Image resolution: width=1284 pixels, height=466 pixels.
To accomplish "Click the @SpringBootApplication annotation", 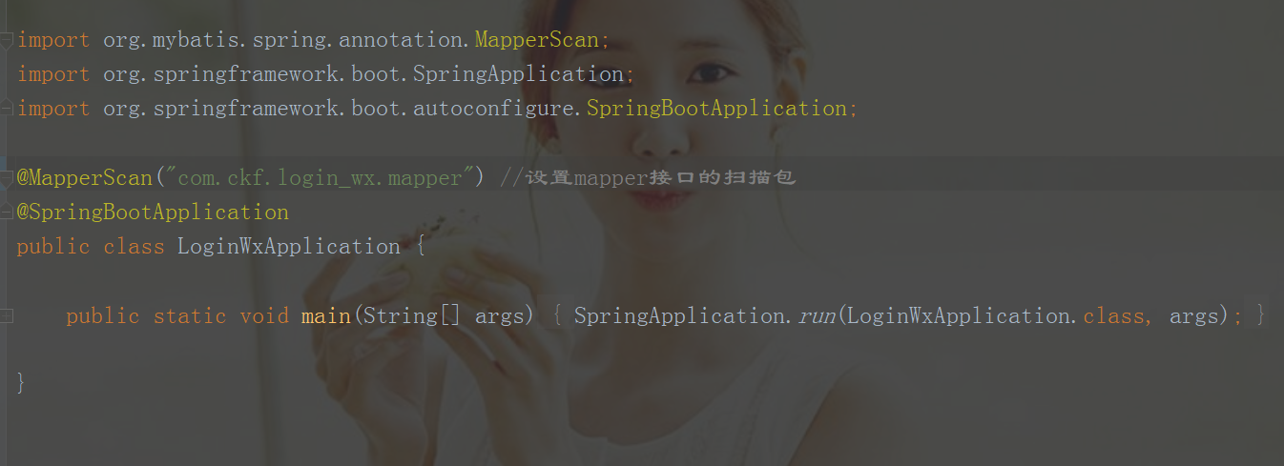I will click(x=153, y=212).
